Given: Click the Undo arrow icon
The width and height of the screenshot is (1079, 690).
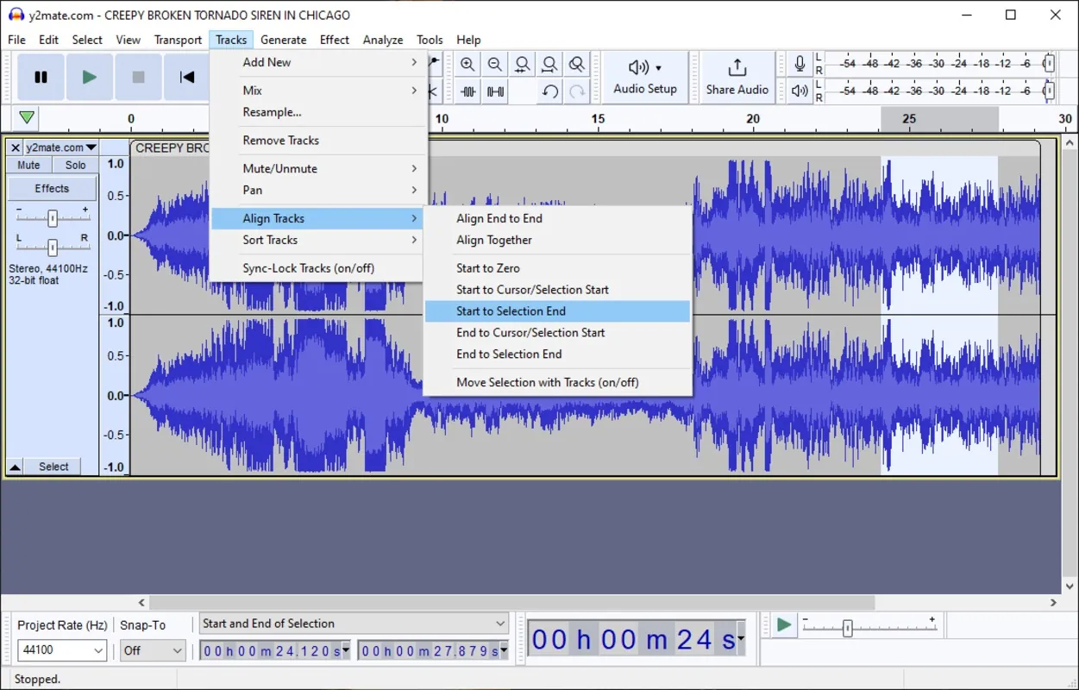Looking at the screenshot, I should click(x=549, y=91).
